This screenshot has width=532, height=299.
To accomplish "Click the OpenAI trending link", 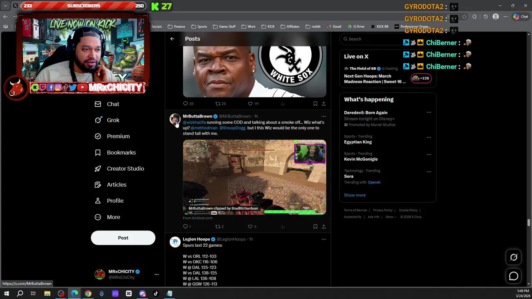I will tap(374, 182).
